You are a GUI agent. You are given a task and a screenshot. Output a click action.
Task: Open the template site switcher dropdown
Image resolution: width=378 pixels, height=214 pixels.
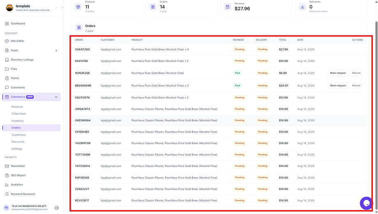[x=56, y=8]
